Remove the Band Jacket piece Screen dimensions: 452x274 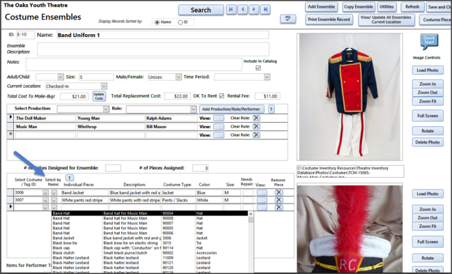pyautogui.click(x=279, y=192)
